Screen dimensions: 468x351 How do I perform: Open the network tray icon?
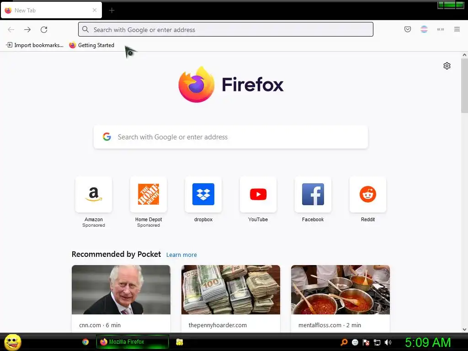pyautogui.click(x=377, y=342)
